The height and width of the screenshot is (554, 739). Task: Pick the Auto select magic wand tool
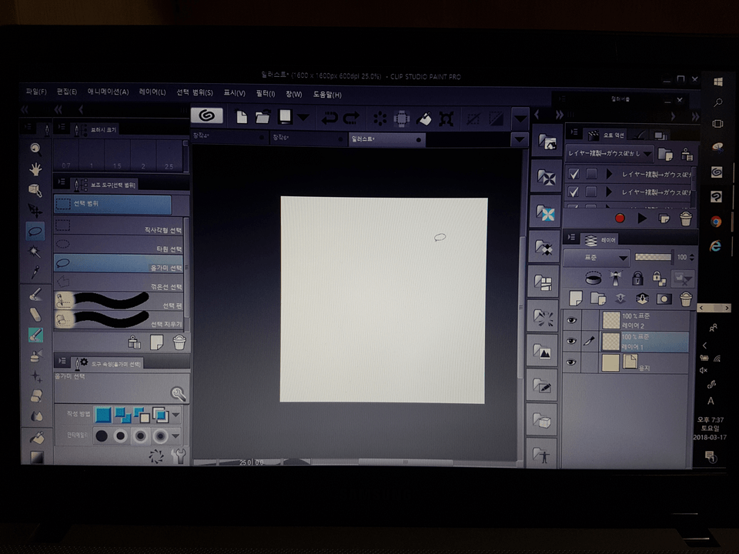click(35, 251)
